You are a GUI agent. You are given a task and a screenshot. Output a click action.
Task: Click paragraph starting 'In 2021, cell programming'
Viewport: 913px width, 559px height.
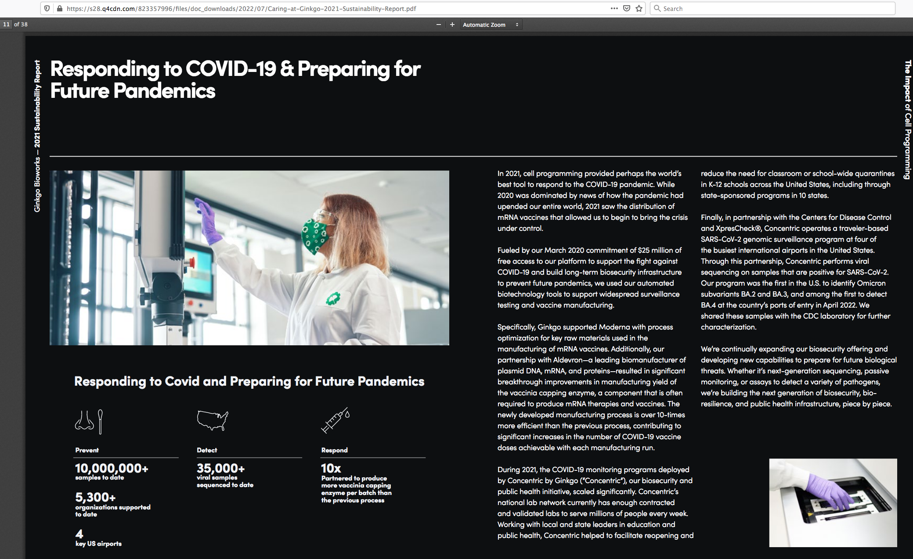pyautogui.click(x=592, y=201)
